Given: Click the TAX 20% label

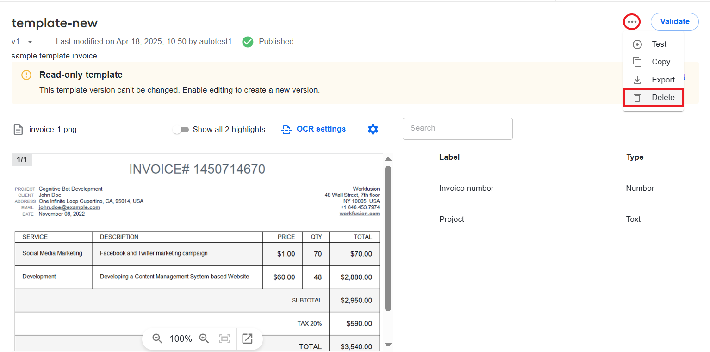Looking at the screenshot, I should click(x=309, y=324).
